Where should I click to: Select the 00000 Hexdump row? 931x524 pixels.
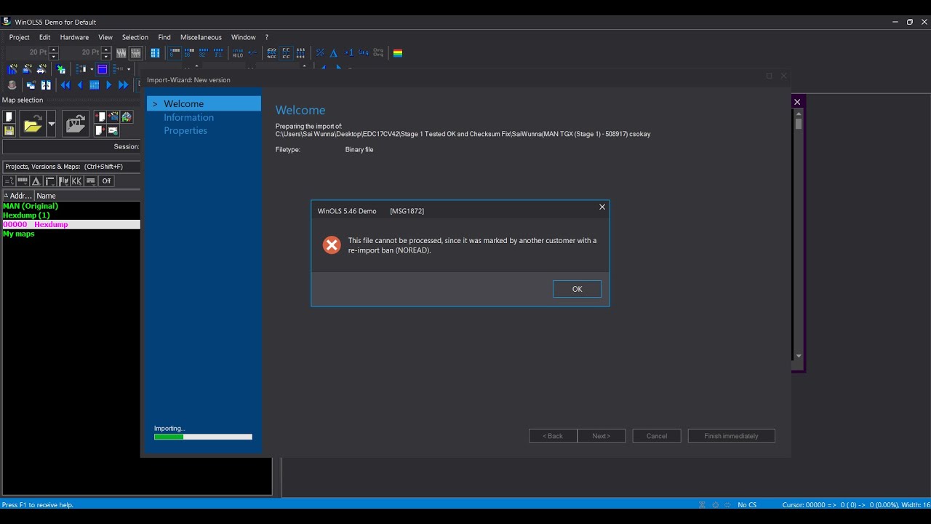pos(71,225)
